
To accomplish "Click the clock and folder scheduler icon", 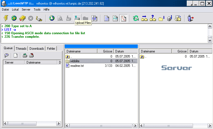I will click(178, 18).
